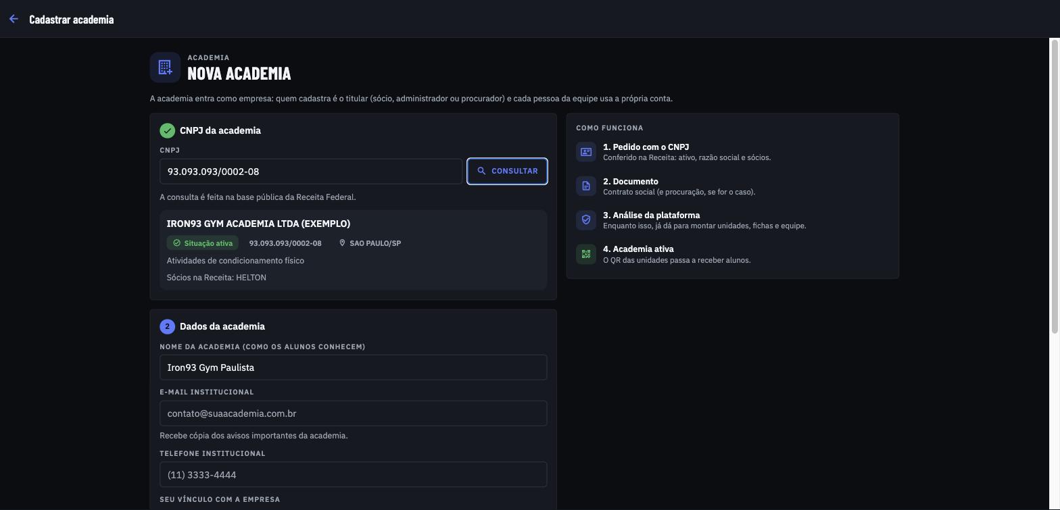Screen dimensions: 1060x510
Task: Click the QR code icon for Academia ativa
Action: 586,254
